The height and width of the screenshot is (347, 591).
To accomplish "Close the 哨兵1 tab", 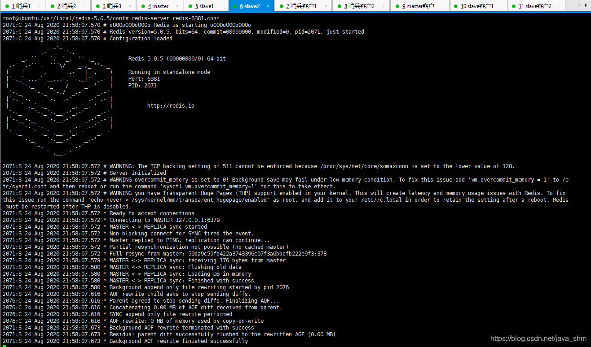I will (x=40, y=6).
